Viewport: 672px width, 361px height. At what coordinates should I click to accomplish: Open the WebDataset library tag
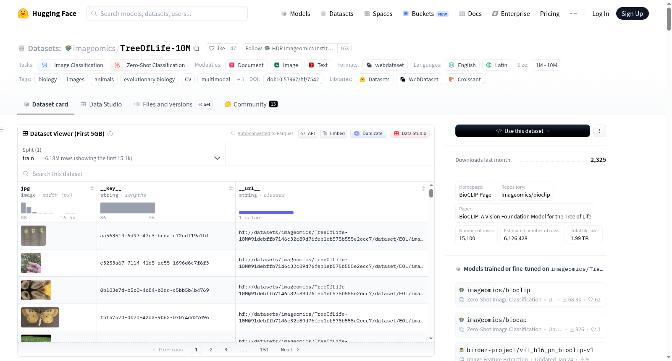(x=419, y=79)
